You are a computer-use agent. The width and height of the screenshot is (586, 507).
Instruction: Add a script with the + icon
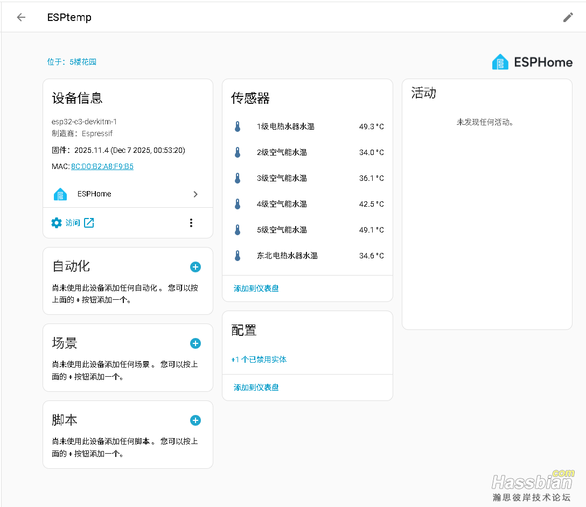pyautogui.click(x=195, y=420)
